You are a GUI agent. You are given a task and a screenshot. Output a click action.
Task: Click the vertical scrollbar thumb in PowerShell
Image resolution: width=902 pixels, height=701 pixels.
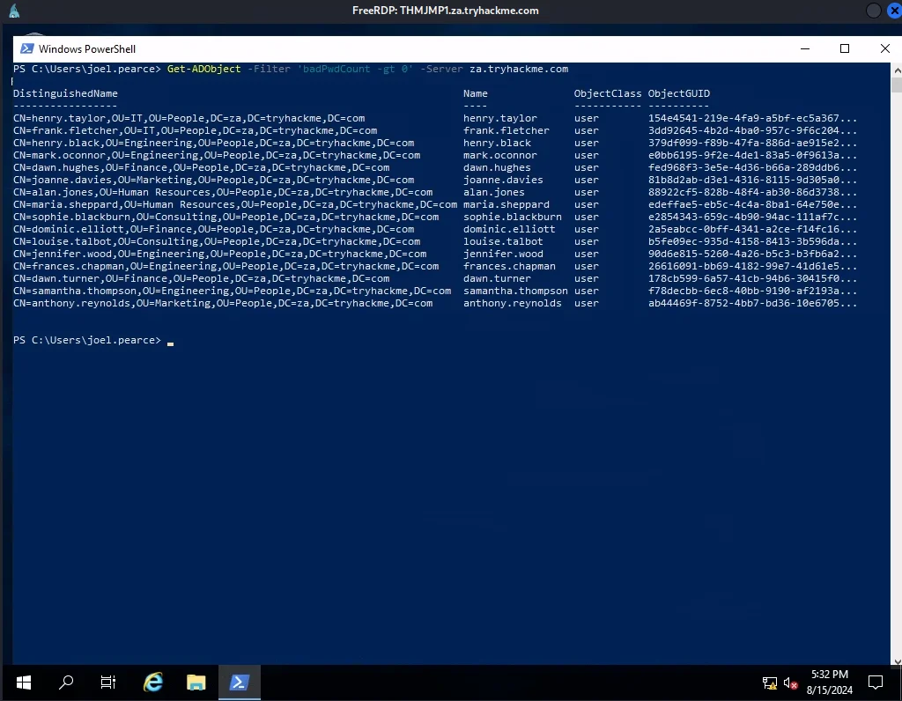tap(896, 85)
